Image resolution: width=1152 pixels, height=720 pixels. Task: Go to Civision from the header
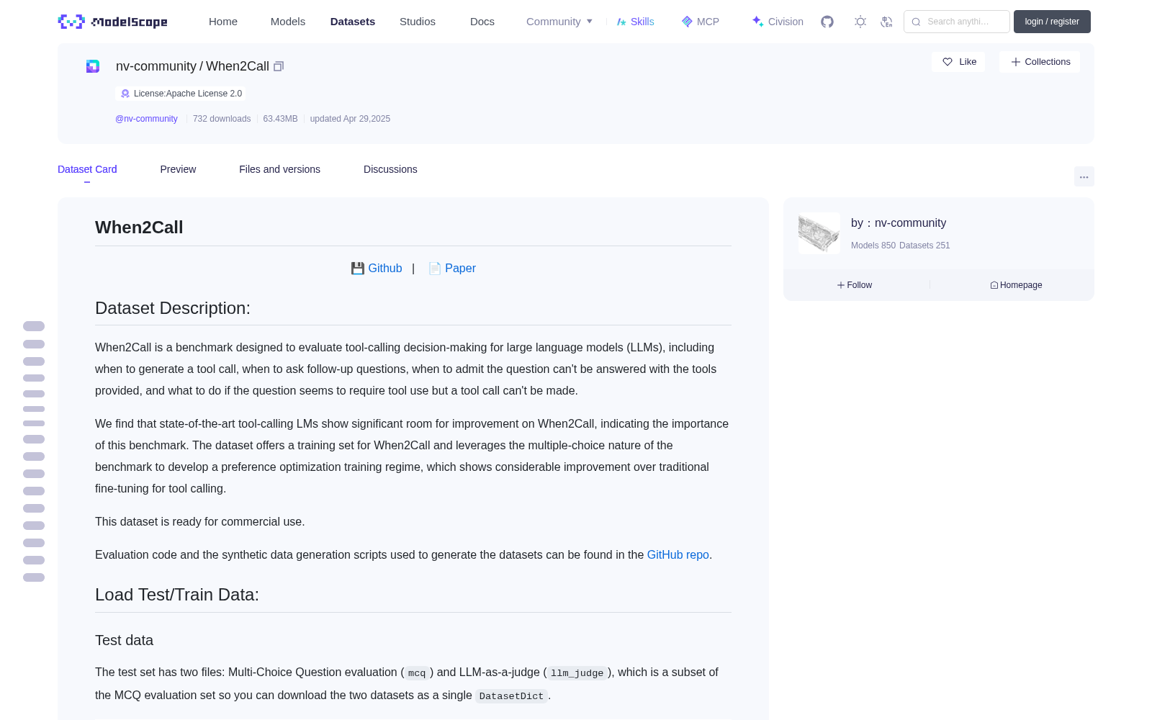778,22
